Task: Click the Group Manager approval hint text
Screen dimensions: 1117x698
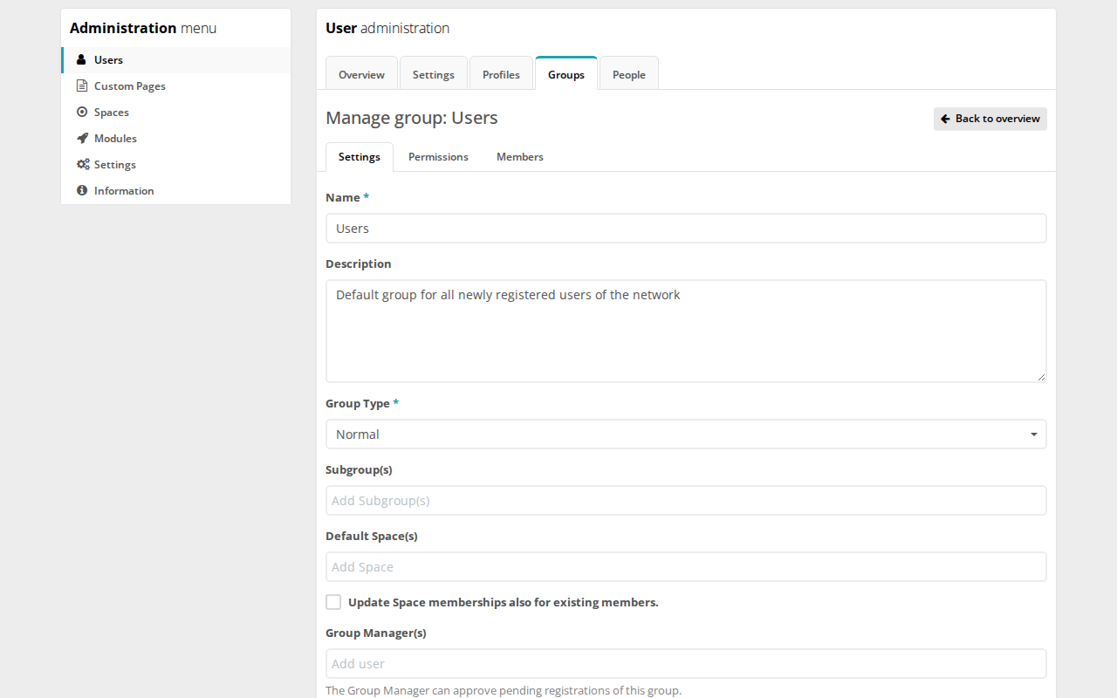Action: pyautogui.click(x=504, y=691)
